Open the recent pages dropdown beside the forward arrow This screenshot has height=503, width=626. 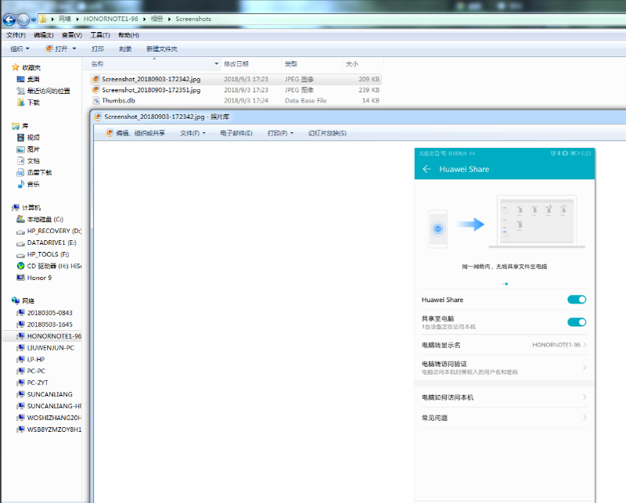(34, 20)
